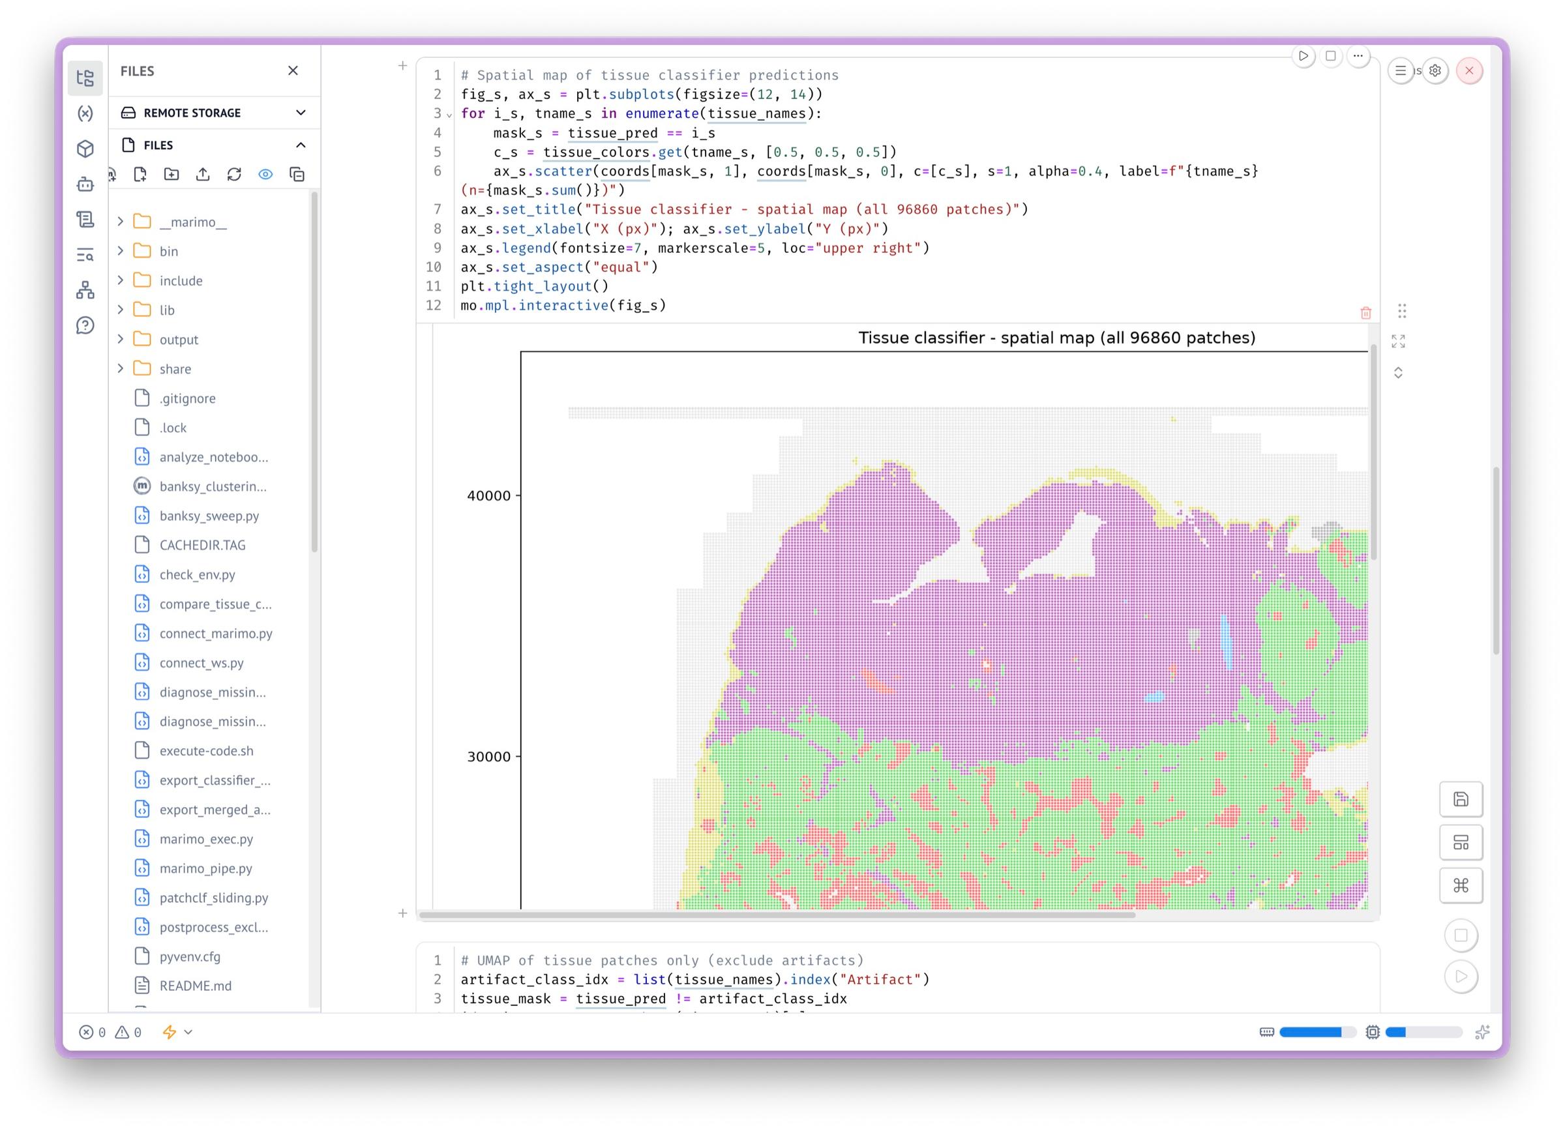
Task: Open the variables panel icon
Action: (85, 113)
